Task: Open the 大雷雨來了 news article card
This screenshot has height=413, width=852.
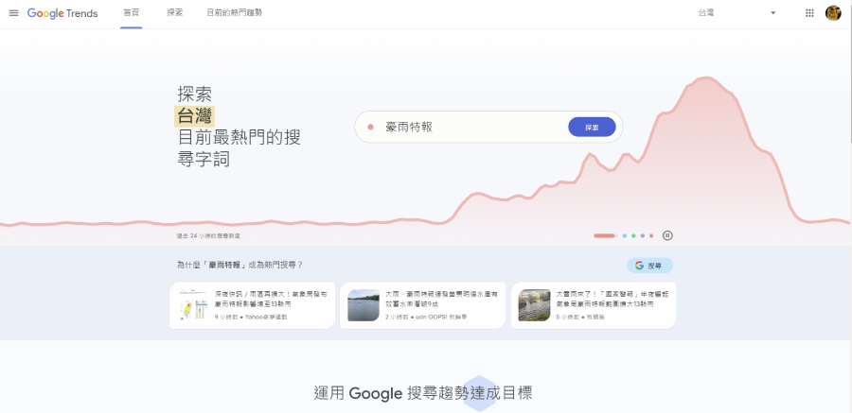Action: 594,305
